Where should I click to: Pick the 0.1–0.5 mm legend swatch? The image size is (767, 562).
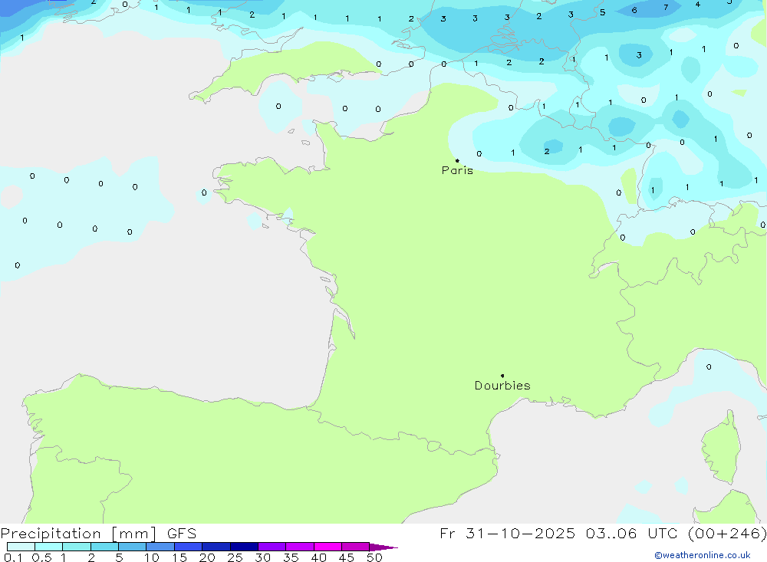[21, 547]
